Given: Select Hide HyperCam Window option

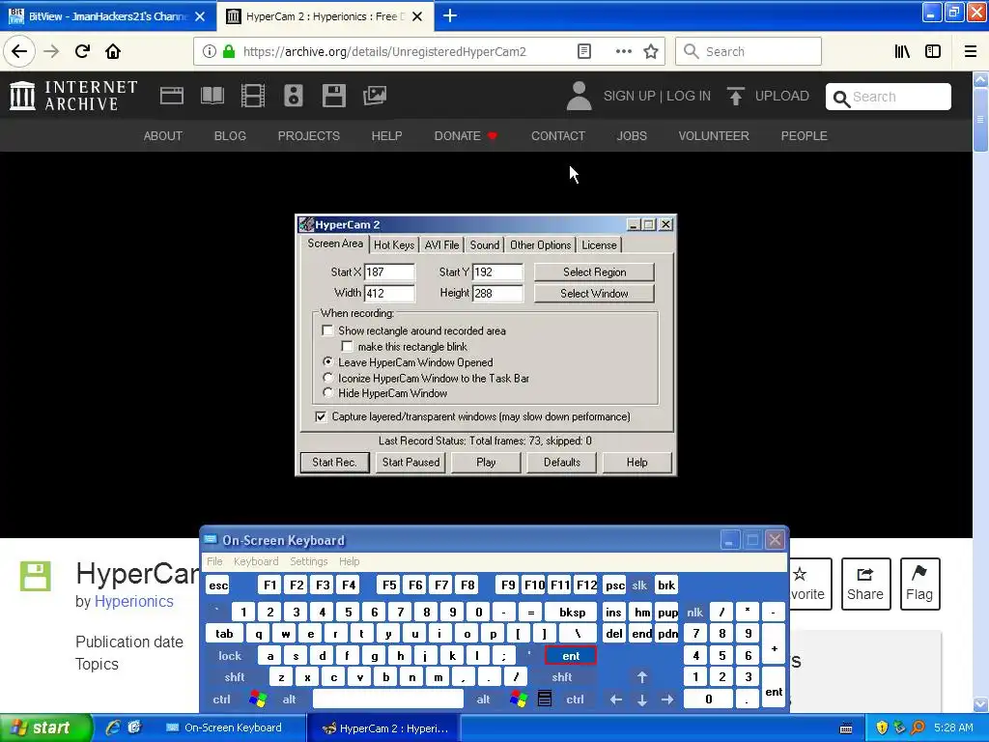Looking at the screenshot, I should point(327,393).
